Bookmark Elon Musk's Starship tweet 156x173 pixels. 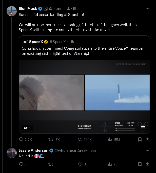pyautogui.click(x=140, y=139)
